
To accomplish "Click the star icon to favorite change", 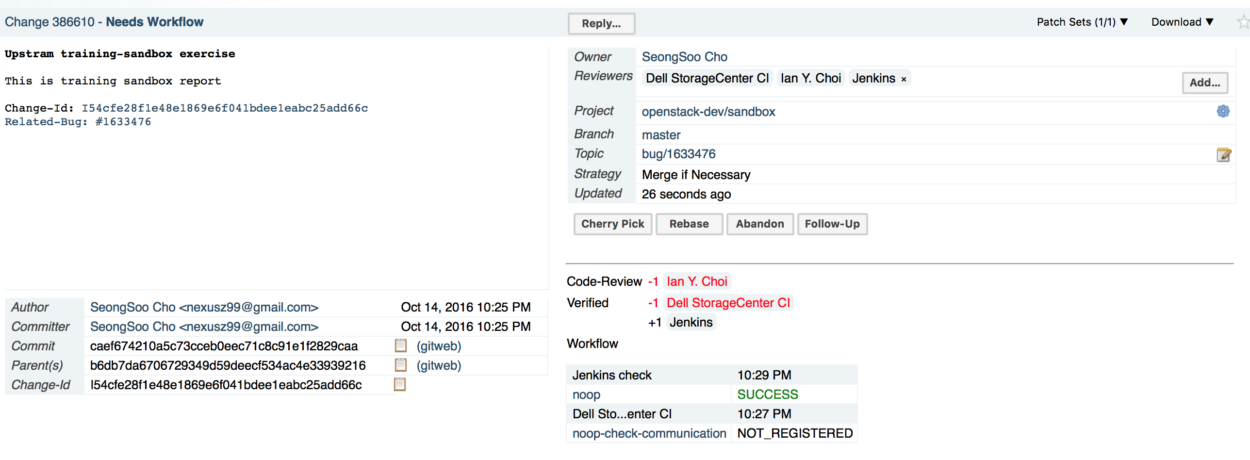I will (x=1243, y=22).
